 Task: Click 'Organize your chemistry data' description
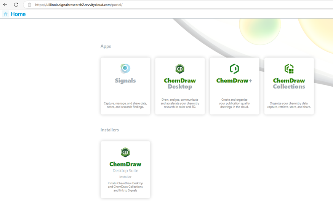[289, 105]
